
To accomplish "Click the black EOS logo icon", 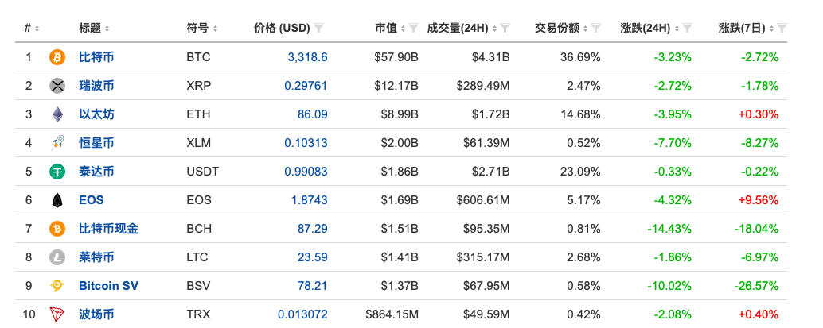I will (x=57, y=200).
